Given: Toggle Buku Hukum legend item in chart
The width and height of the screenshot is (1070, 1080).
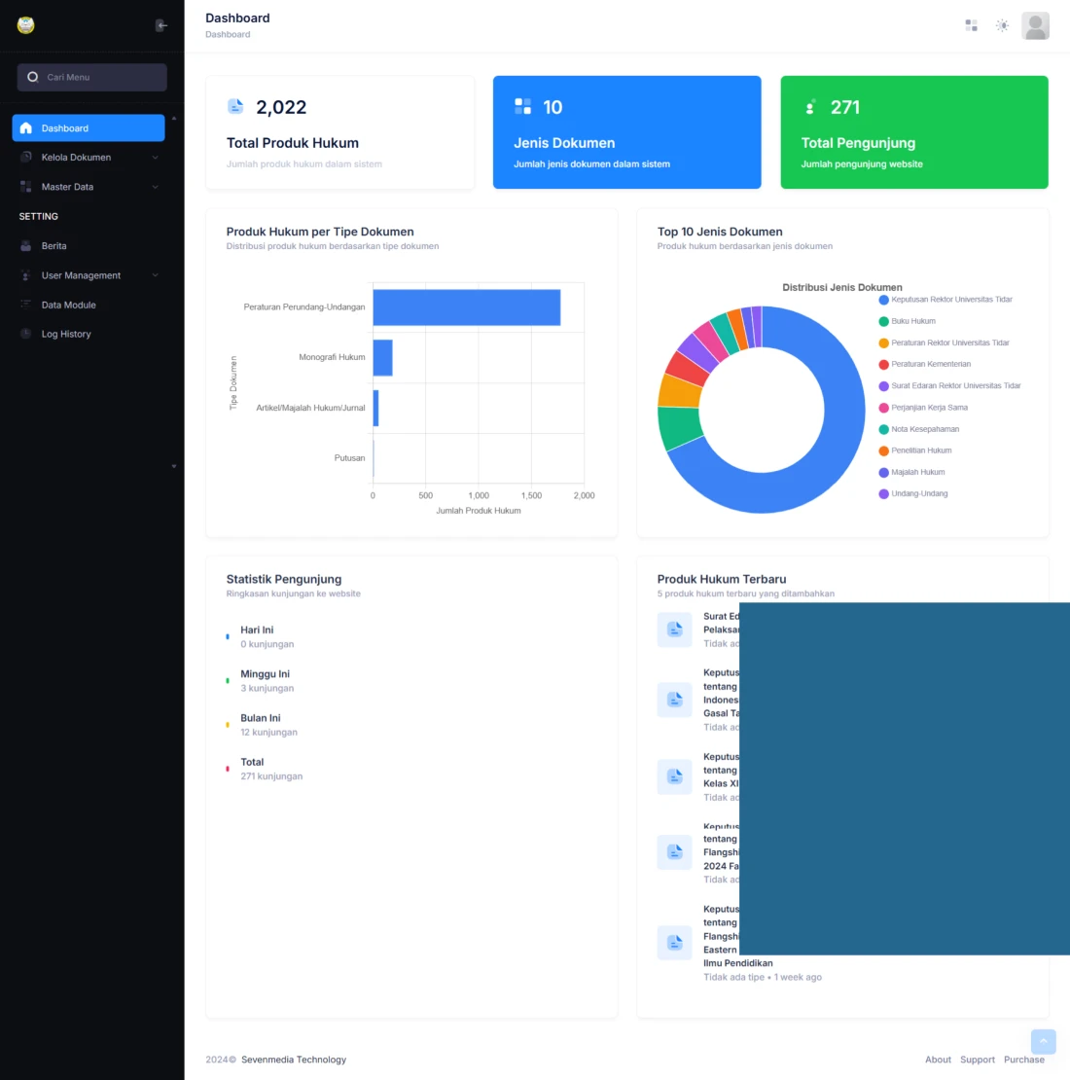Looking at the screenshot, I should [912, 321].
